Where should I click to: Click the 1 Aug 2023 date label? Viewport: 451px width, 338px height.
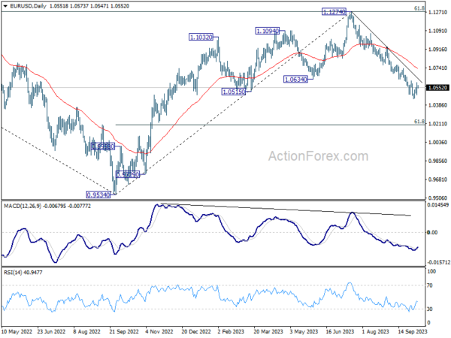[376, 332]
